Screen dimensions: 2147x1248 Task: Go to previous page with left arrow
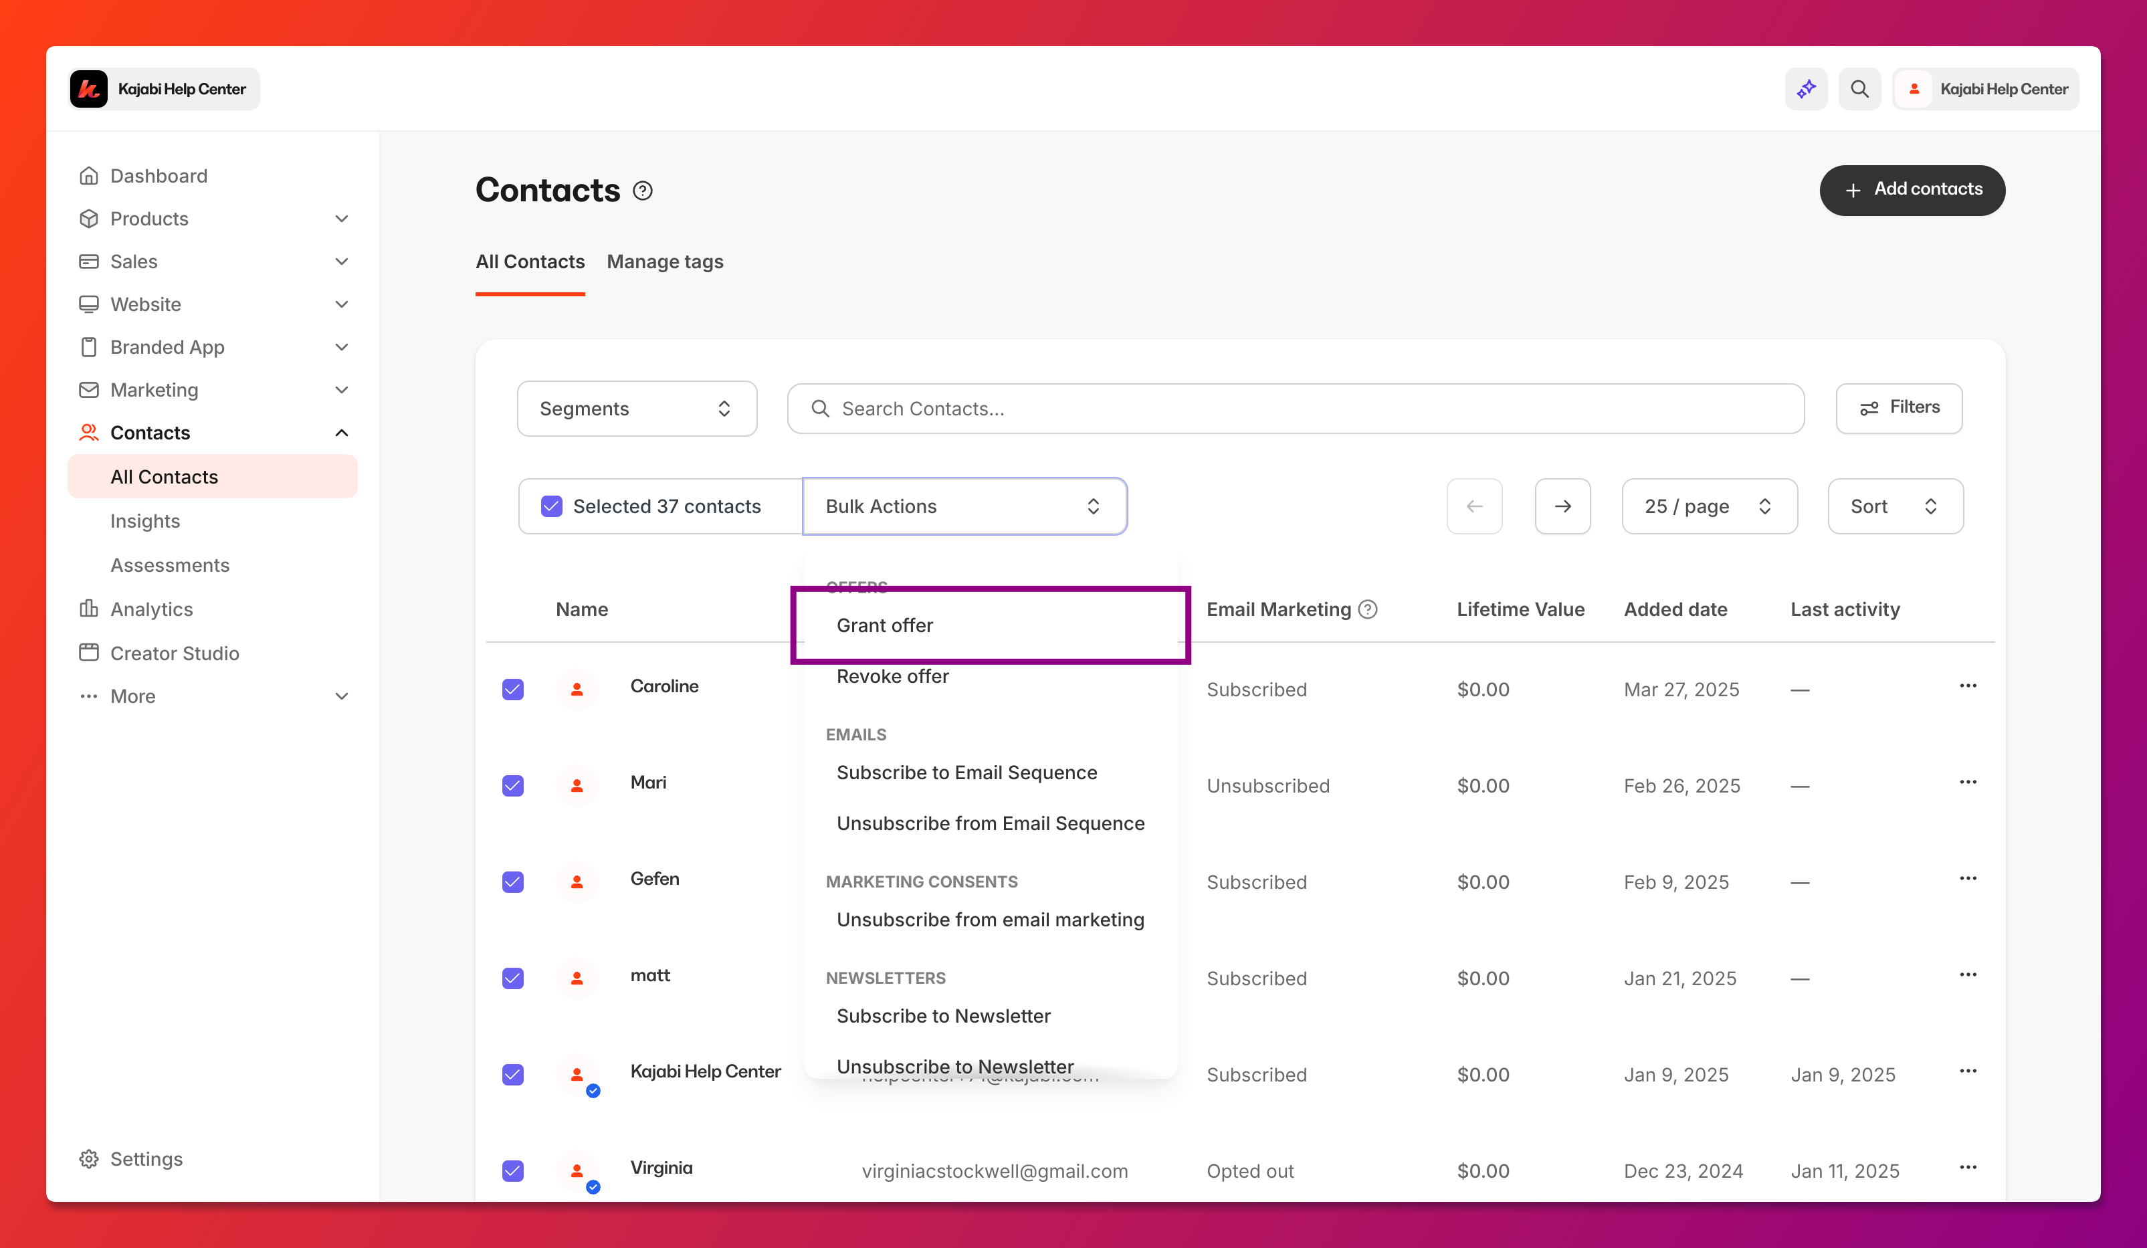(x=1474, y=506)
